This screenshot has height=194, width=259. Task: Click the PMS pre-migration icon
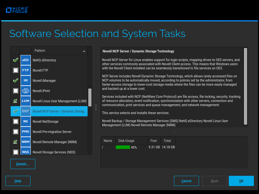click(26, 132)
